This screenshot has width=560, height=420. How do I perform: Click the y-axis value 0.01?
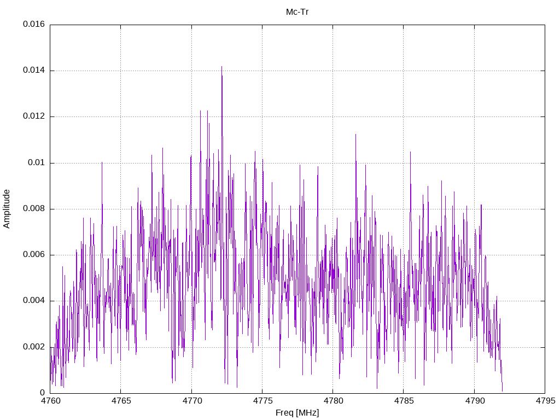click(37, 162)
